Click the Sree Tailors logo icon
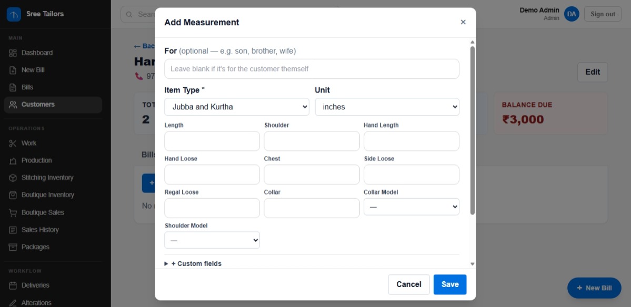 (x=14, y=15)
